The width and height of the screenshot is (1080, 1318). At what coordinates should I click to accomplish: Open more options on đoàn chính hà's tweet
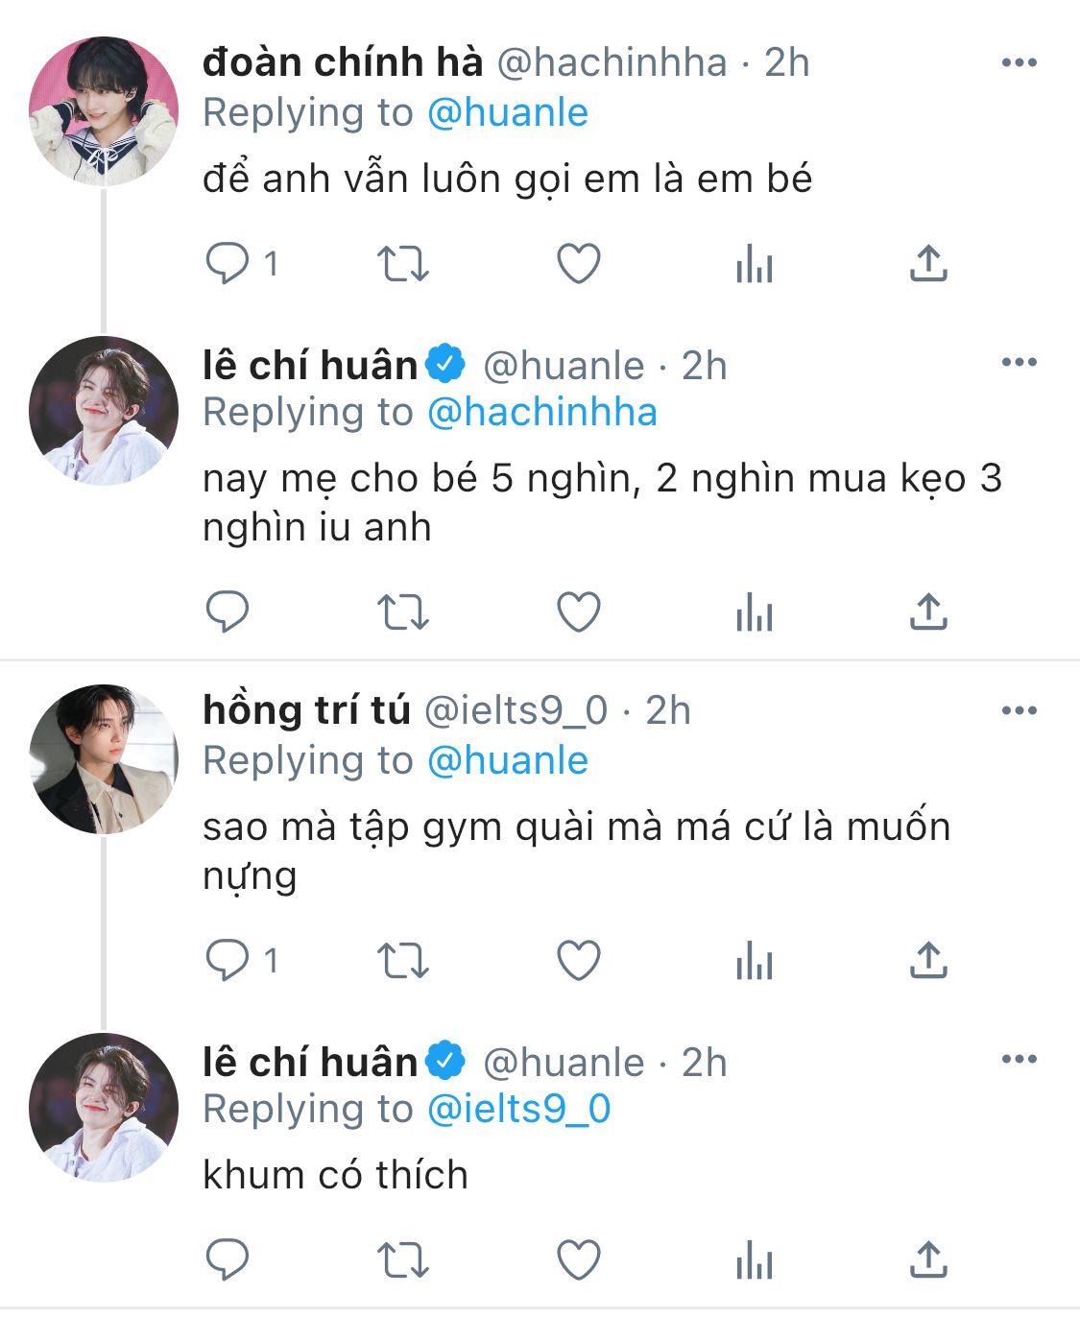coord(1019,63)
